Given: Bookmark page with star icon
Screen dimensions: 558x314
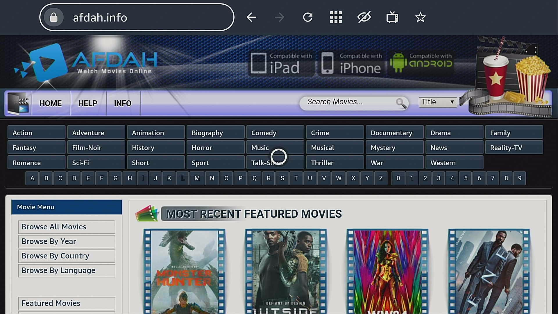Looking at the screenshot, I should coord(421,17).
